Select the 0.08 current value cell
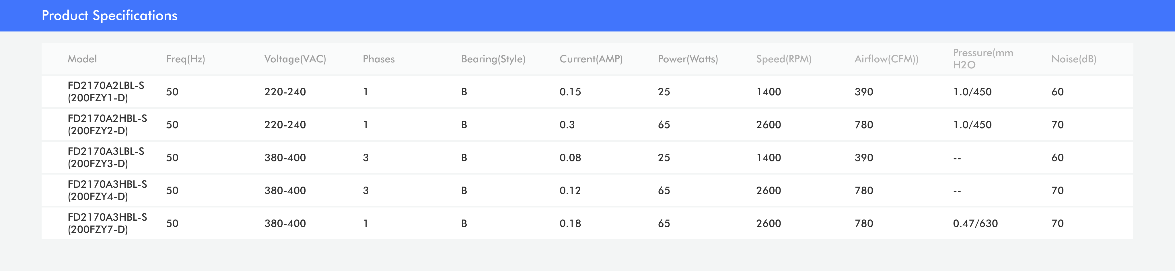1175x271 pixels. click(x=570, y=158)
